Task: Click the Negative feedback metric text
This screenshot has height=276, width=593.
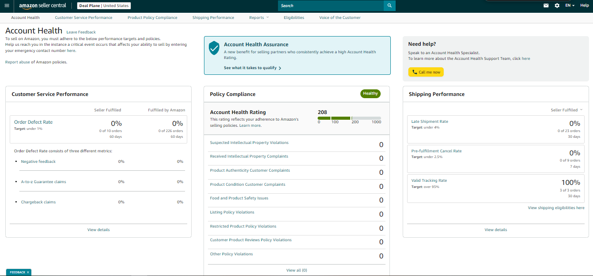Action: (38, 162)
